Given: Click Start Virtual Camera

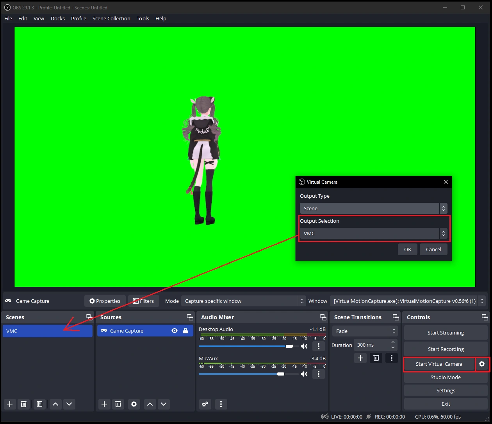Looking at the screenshot, I should (x=439, y=364).
